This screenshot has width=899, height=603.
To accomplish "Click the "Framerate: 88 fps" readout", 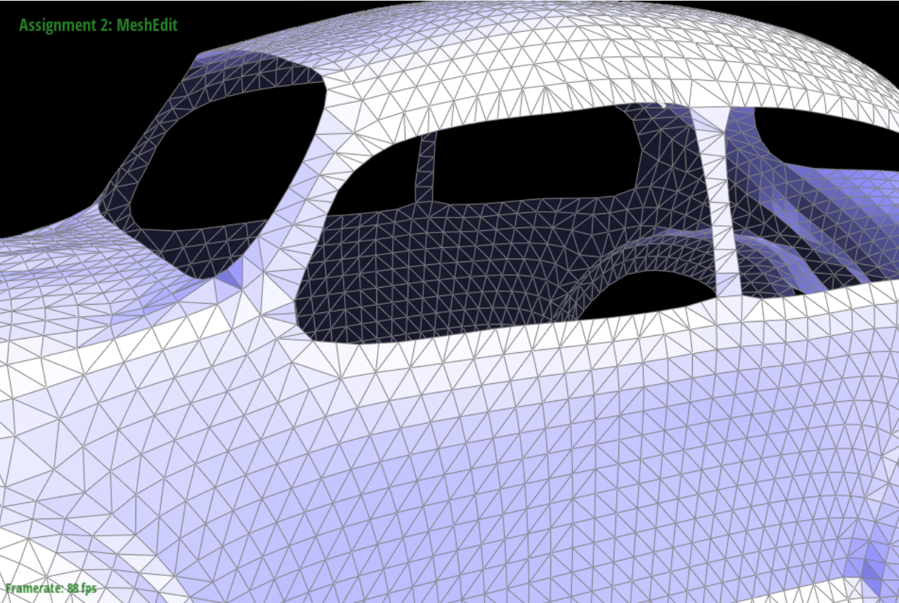I will [x=51, y=588].
